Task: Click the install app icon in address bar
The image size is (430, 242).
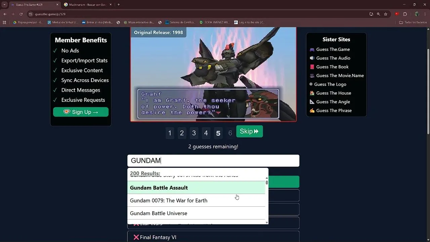Action: click(371, 14)
